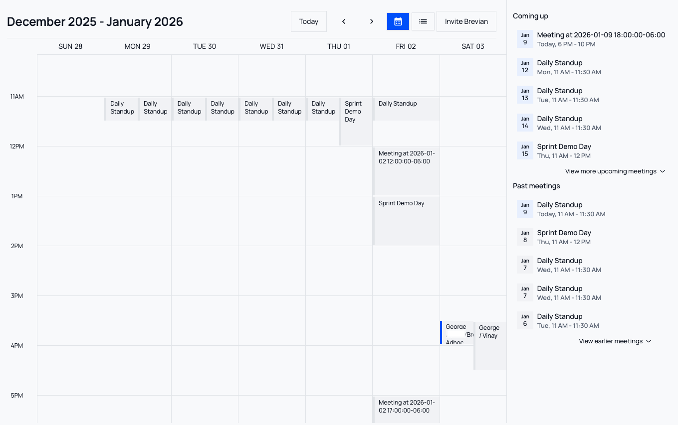Viewport: 678px width, 425px height.
Task: Open Meeting at 2026-01-02 17:00 event
Action: coord(406,409)
